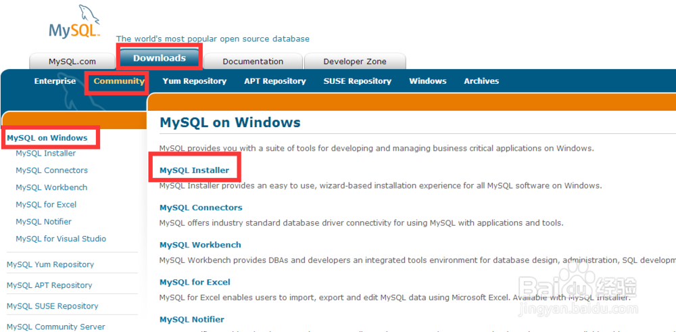Click the MySQL Installer heading link
This screenshot has width=676, height=332.
tap(194, 170)
